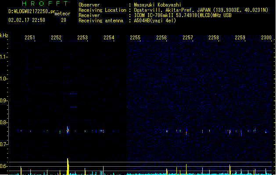This screenshot has height=175, width=276.
Task: Click the Receiver field label
Action: pyautogui.click(x=89, y=15)
